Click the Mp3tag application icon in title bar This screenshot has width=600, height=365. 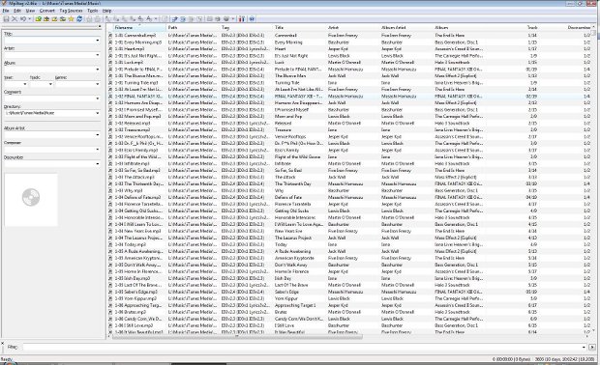point(4,3)
